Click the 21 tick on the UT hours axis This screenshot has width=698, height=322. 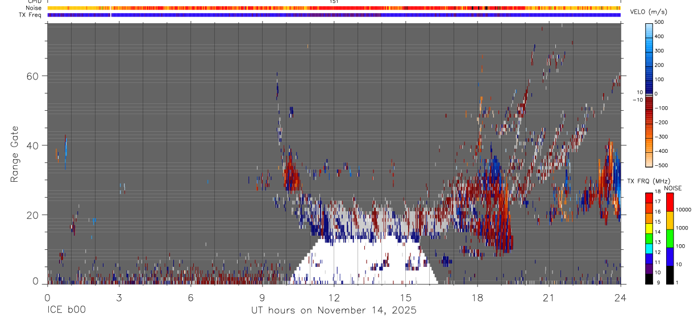549,297
